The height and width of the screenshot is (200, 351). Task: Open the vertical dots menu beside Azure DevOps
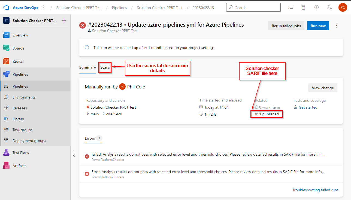coord(44,8)
